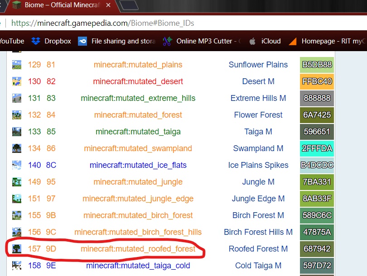Click the minecraft:mutated_plains text

(138, 65)
